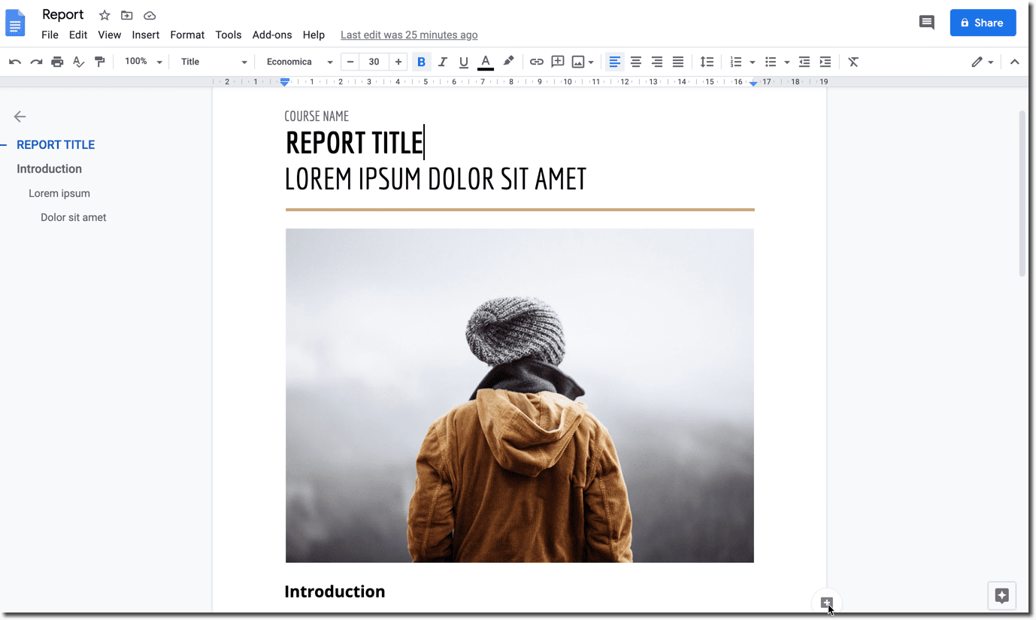This screenshot has width=1036, height=620.
Task: Open the Edit menu
Action: (78, 35)
